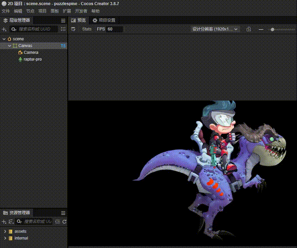Expand the assets folder
This screenshot has height=248, width=297.
[x=5, y=231]
